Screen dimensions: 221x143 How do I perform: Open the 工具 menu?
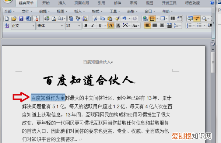point(115,11)
